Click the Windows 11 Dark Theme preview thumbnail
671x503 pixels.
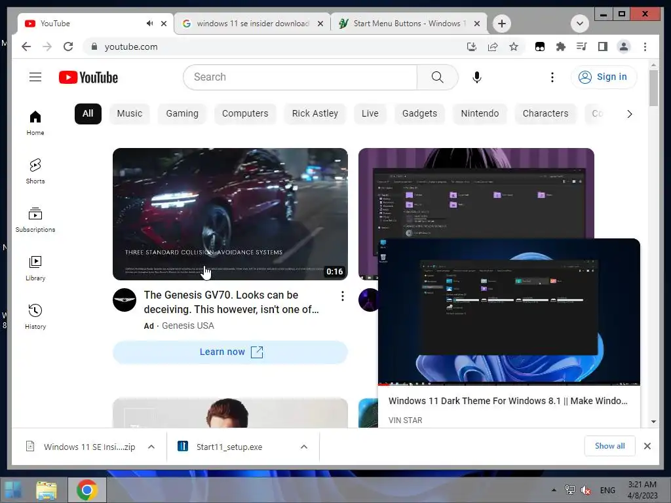[x=509, y=312]
